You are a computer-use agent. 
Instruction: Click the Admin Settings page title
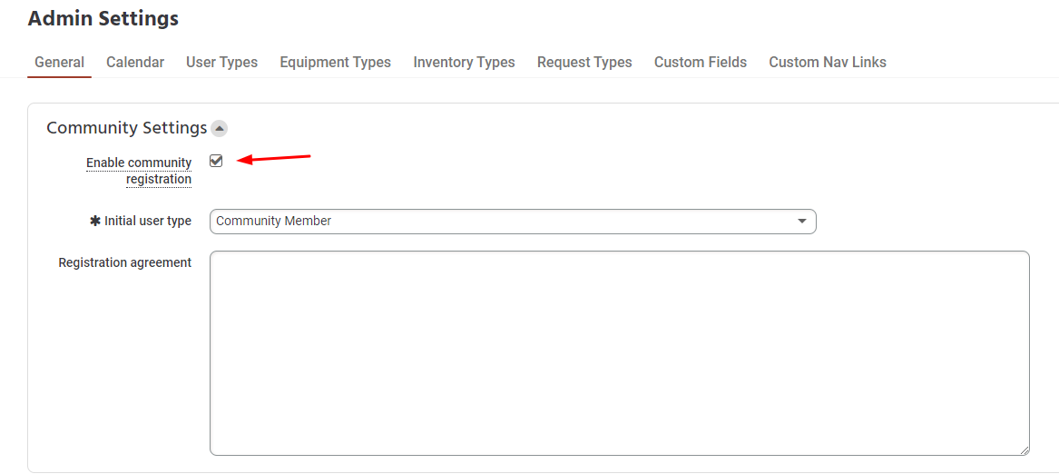pyautogui.click(x=103, y=18)
